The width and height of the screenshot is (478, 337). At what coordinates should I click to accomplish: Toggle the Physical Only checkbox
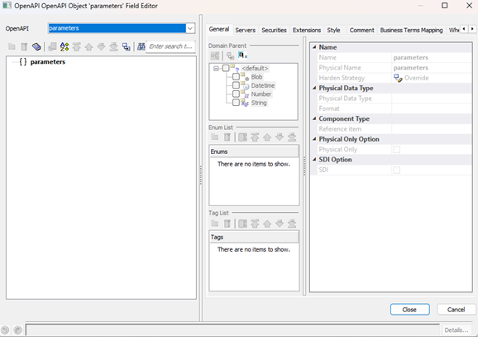[397, 150]
